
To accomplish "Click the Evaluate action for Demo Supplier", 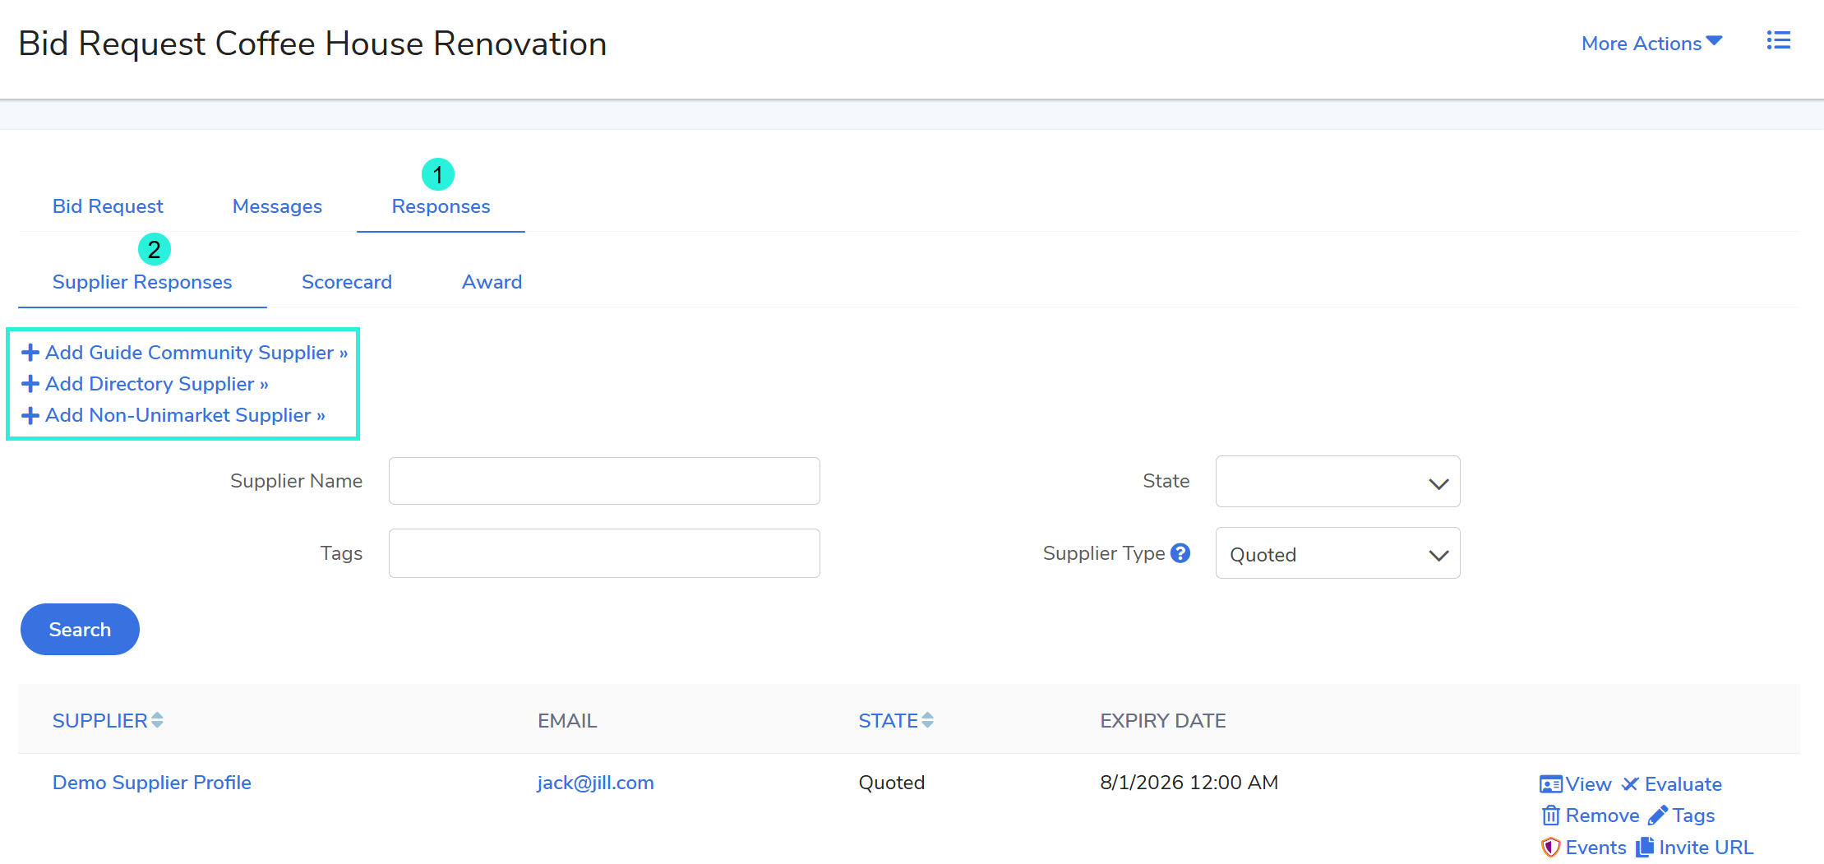I will (1671, 784).
